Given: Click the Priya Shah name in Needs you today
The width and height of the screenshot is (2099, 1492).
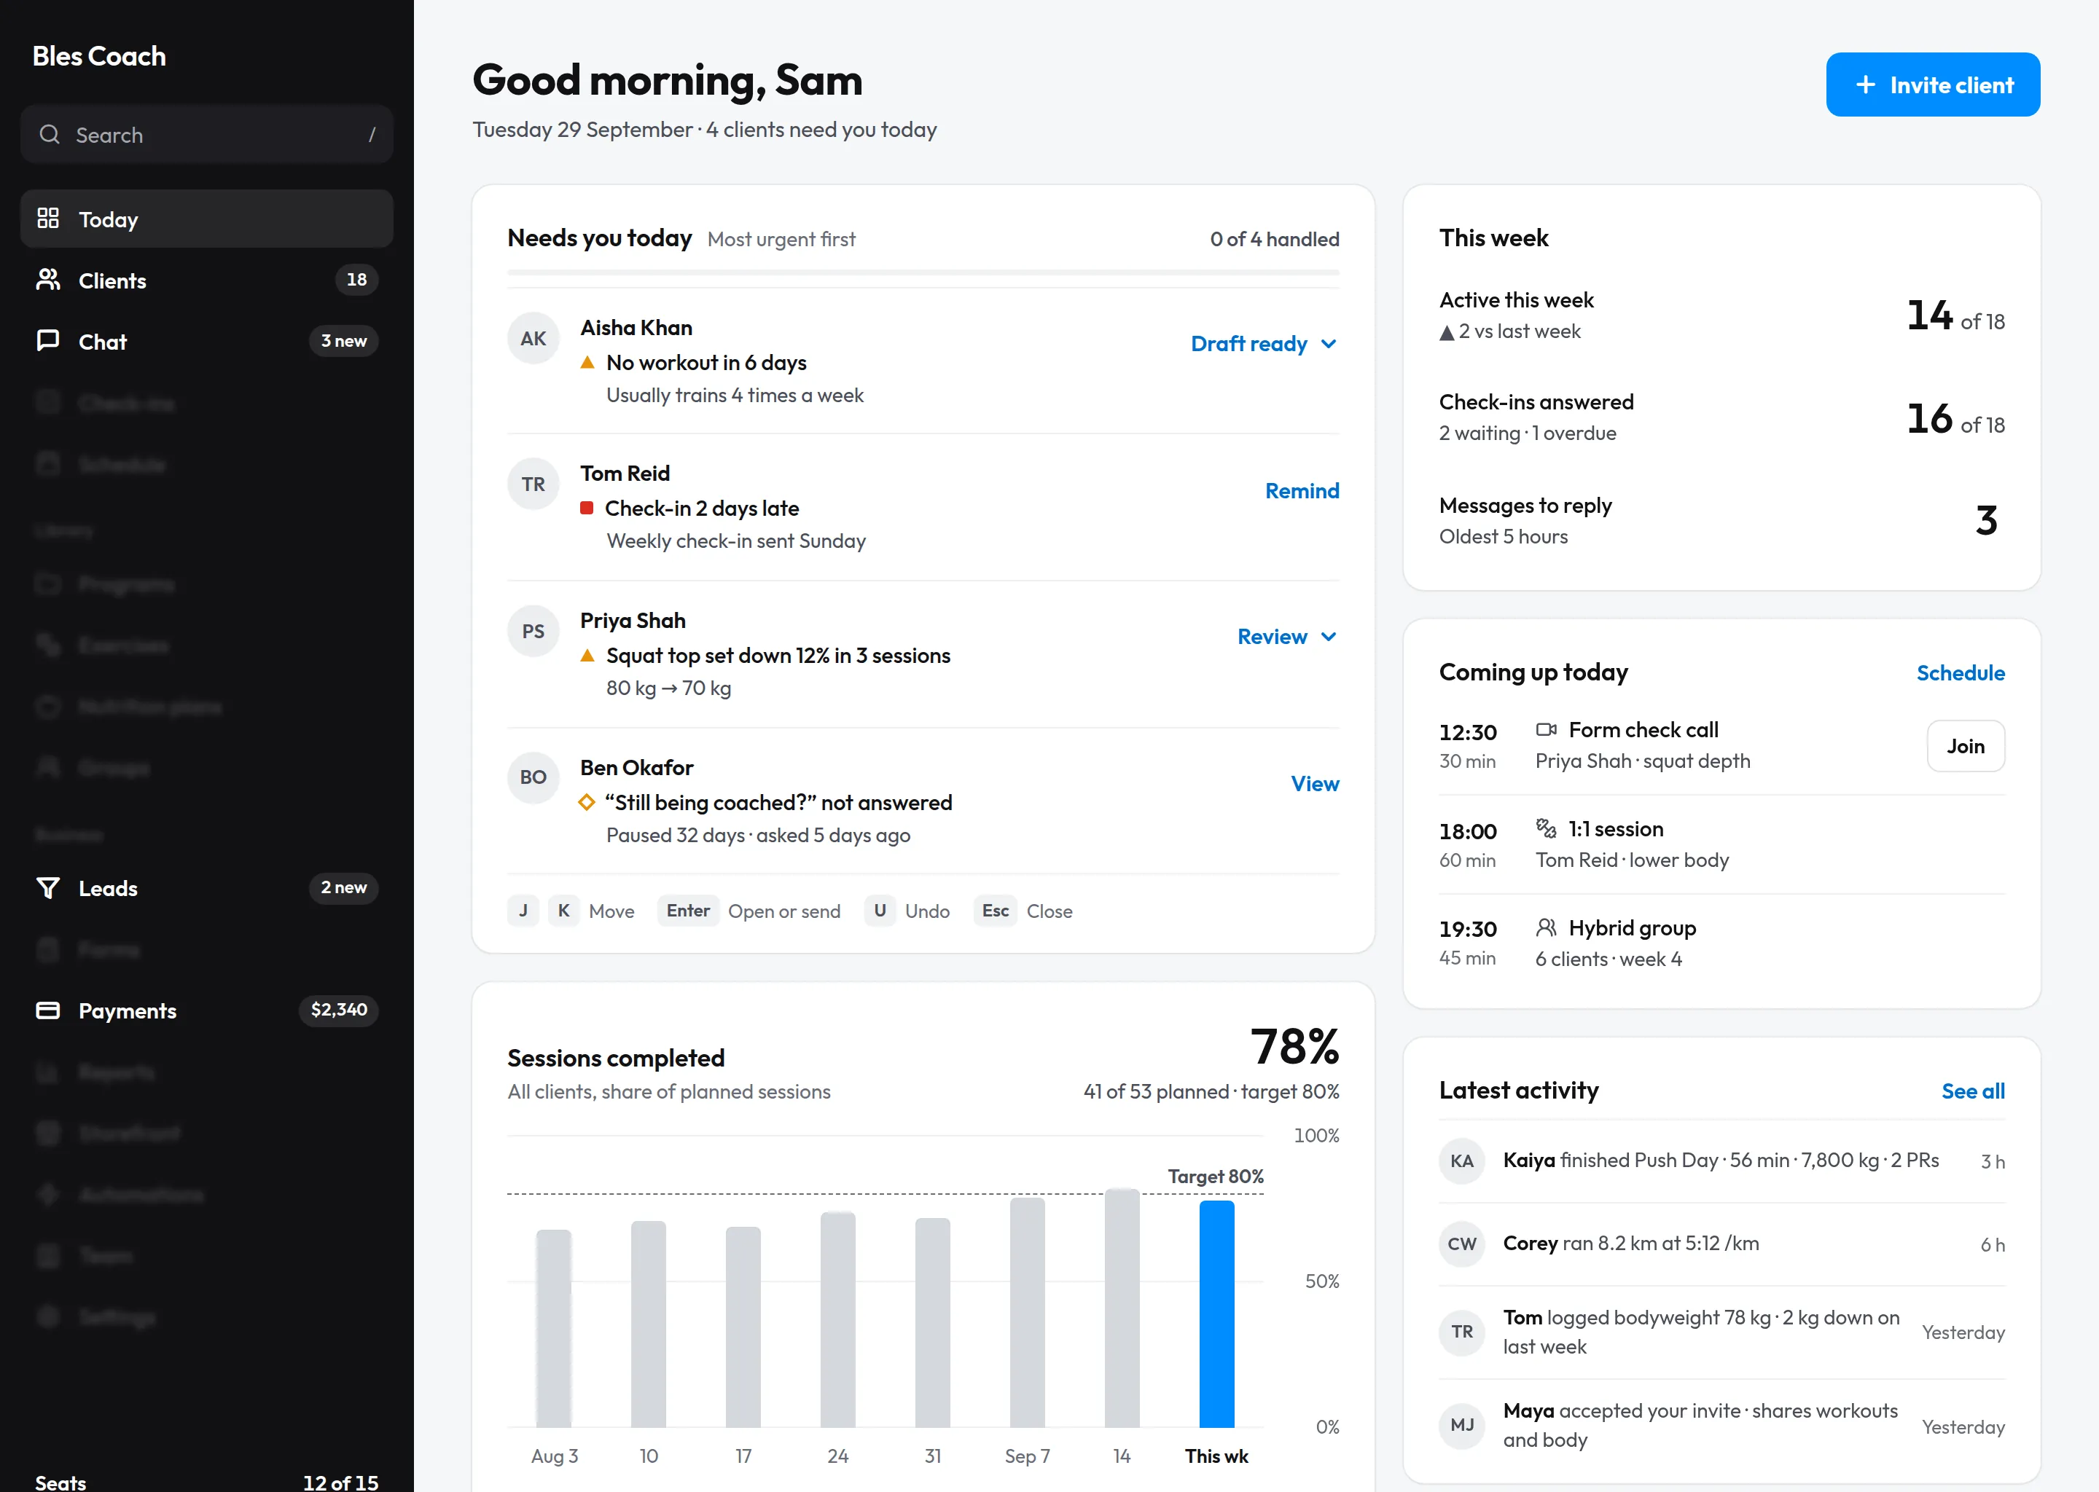Looking at the screenshot, I should click(x=633, y=621).
